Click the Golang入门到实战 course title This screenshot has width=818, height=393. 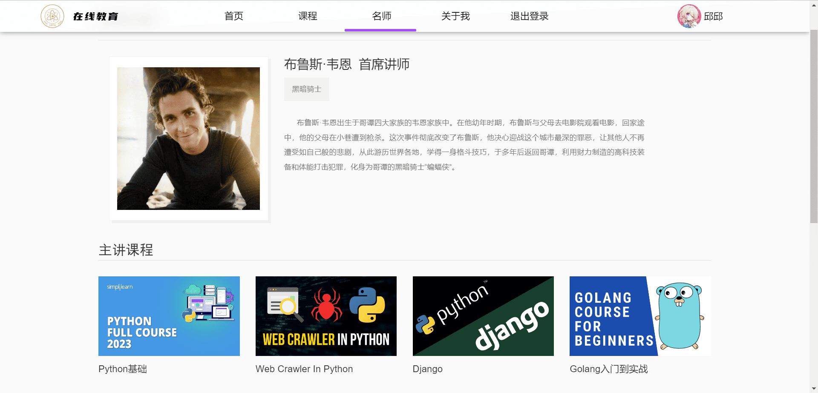(608, 369)
